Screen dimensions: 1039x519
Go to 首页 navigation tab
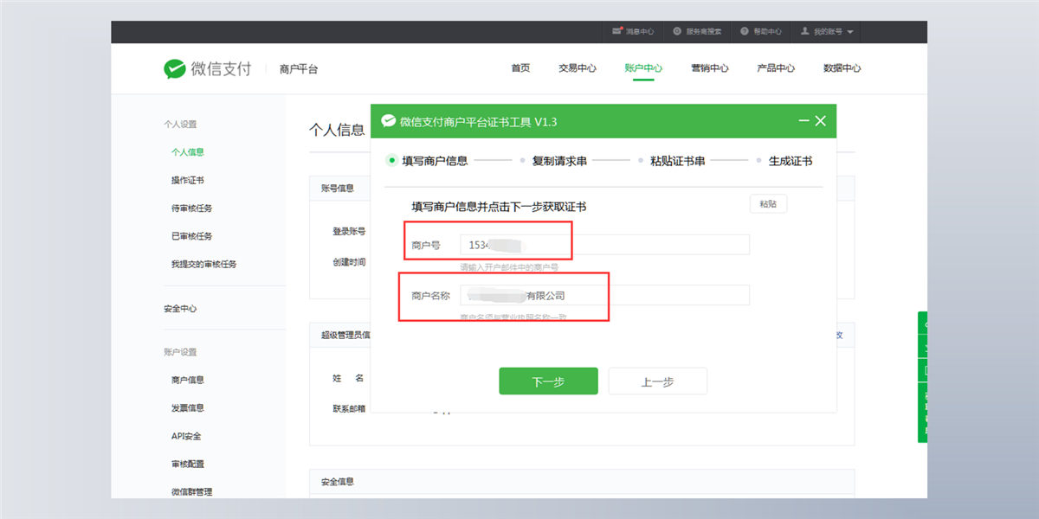point(520,68)
